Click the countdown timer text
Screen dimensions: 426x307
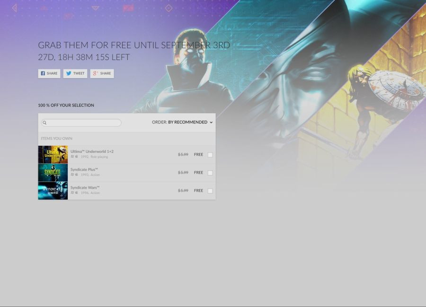point(84,57)
